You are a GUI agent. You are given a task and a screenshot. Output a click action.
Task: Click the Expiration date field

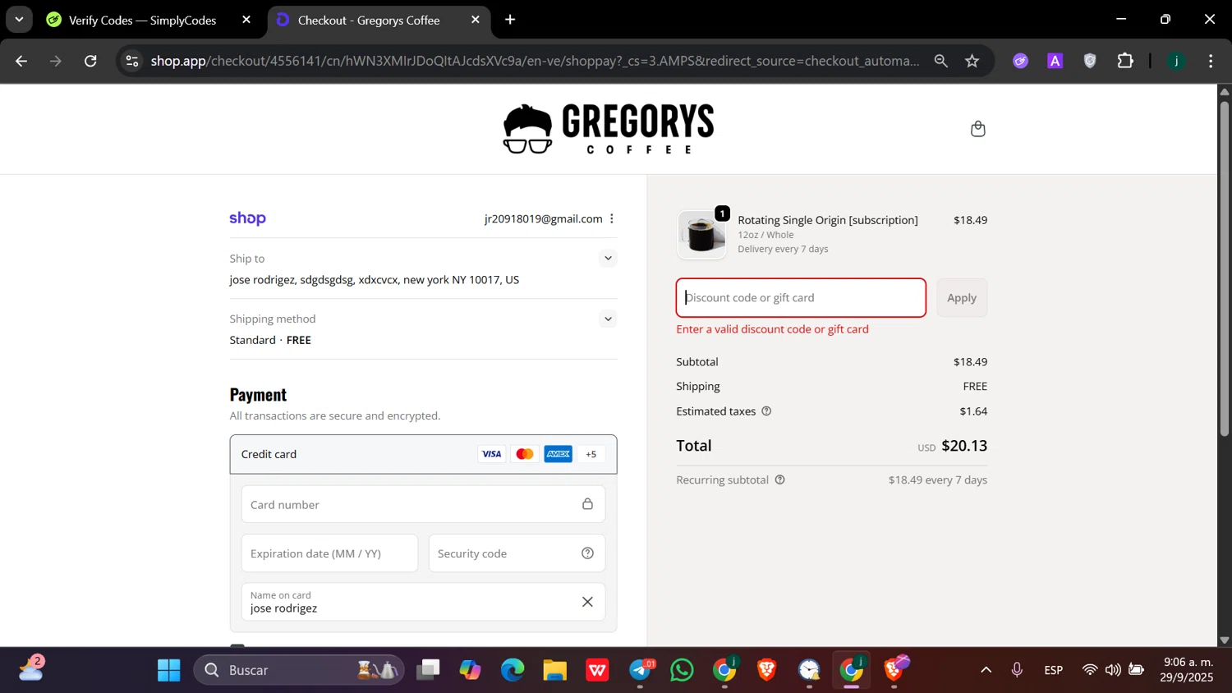click(329, 553)
